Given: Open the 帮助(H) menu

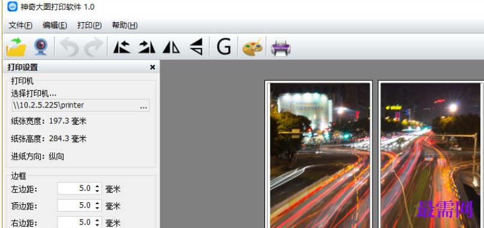Looking at the screenshot, I should tap(125, 25).
